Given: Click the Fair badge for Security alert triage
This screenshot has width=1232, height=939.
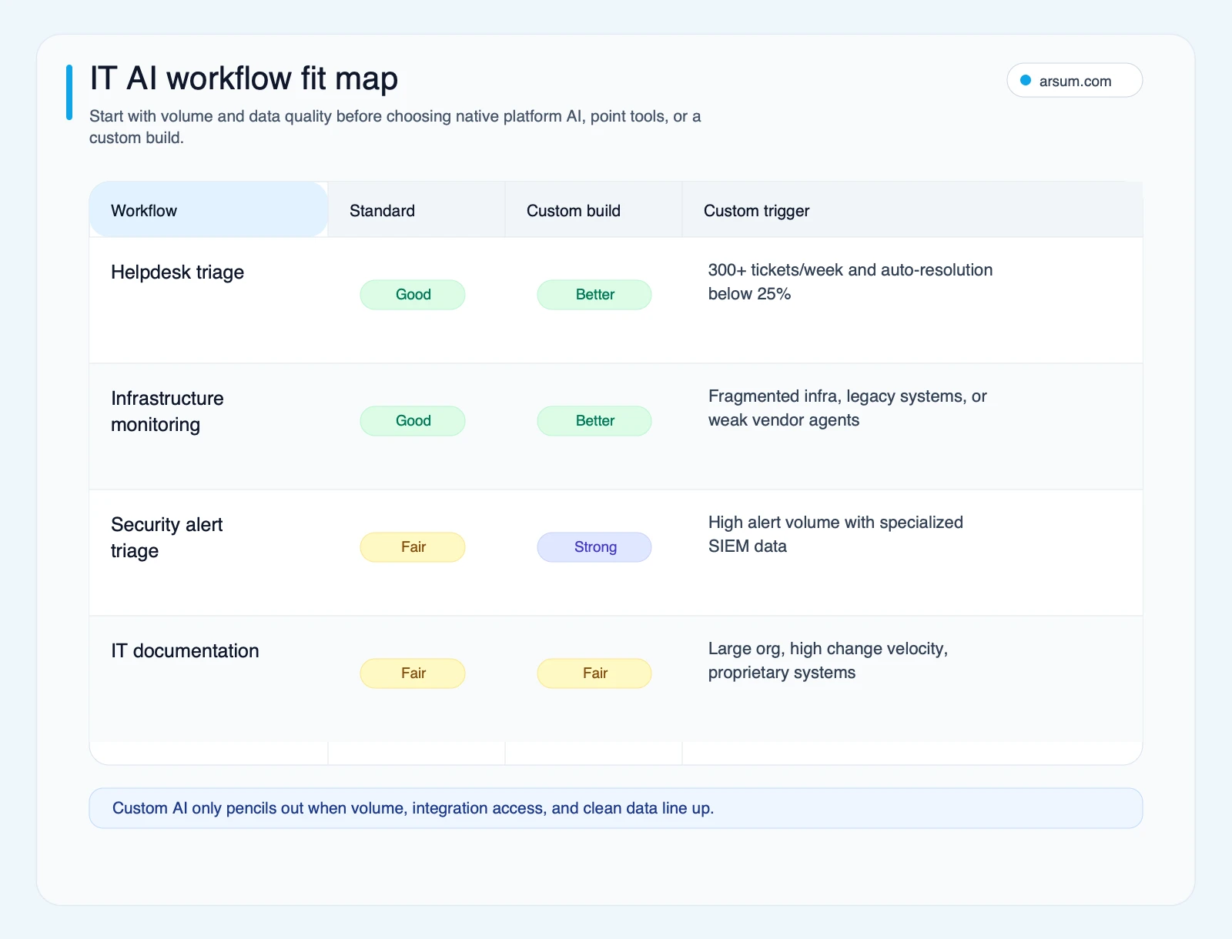Looking at the screenshot, I should [413, 547].
